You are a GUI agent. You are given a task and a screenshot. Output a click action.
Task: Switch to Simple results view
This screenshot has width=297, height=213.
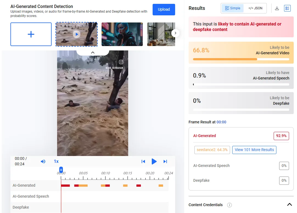[x=232, y=8]
